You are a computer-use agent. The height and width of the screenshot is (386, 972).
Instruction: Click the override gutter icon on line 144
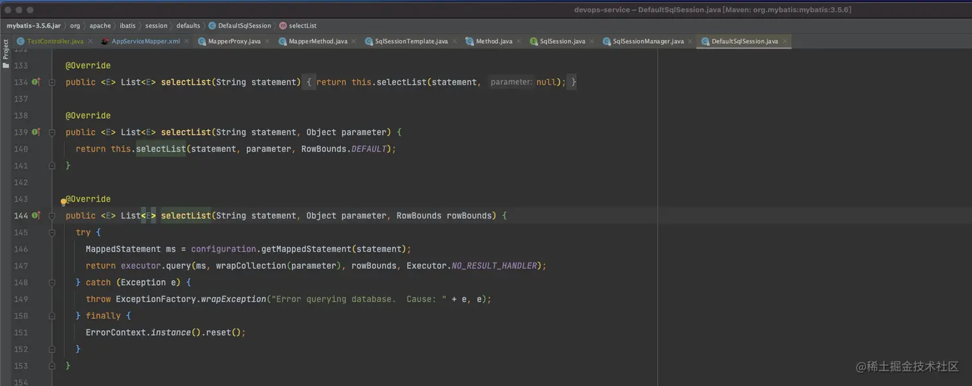36,215
